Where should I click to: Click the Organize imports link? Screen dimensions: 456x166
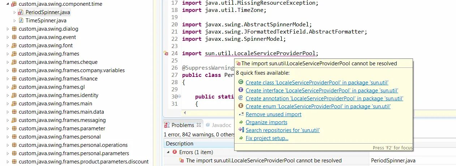[266, 122]
